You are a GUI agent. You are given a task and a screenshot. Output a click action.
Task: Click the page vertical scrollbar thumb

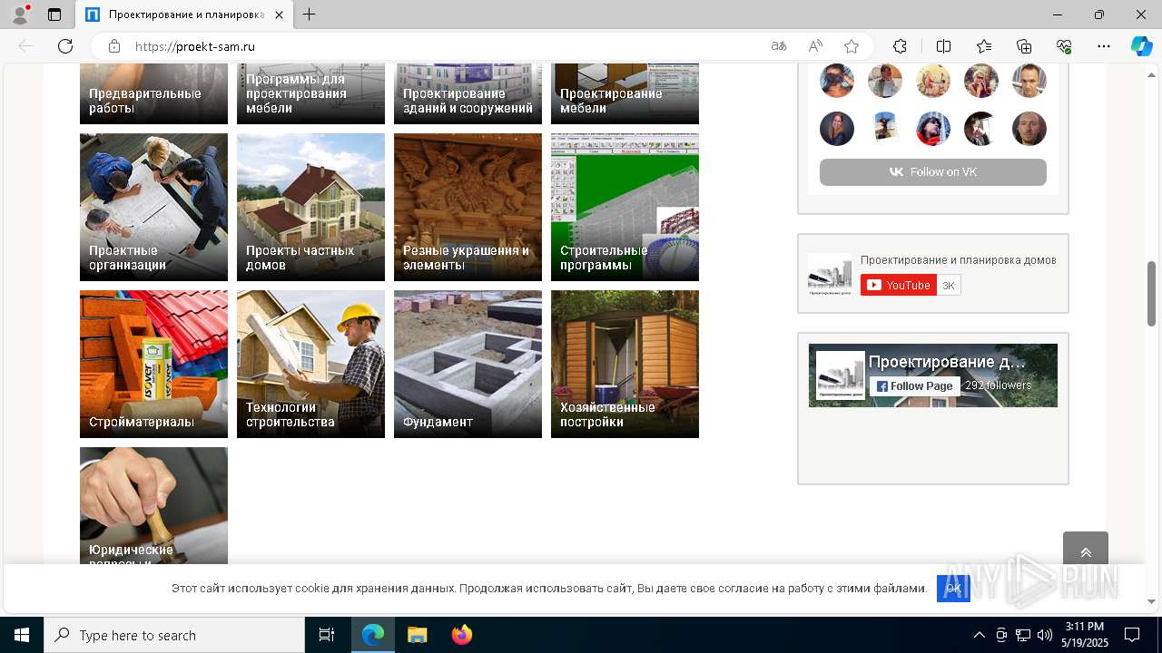pos(1152,295)
